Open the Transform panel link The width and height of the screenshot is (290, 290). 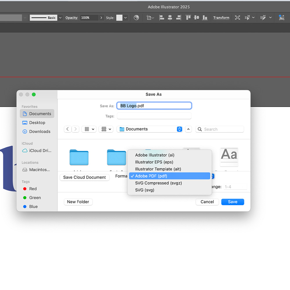click(221, 18)
